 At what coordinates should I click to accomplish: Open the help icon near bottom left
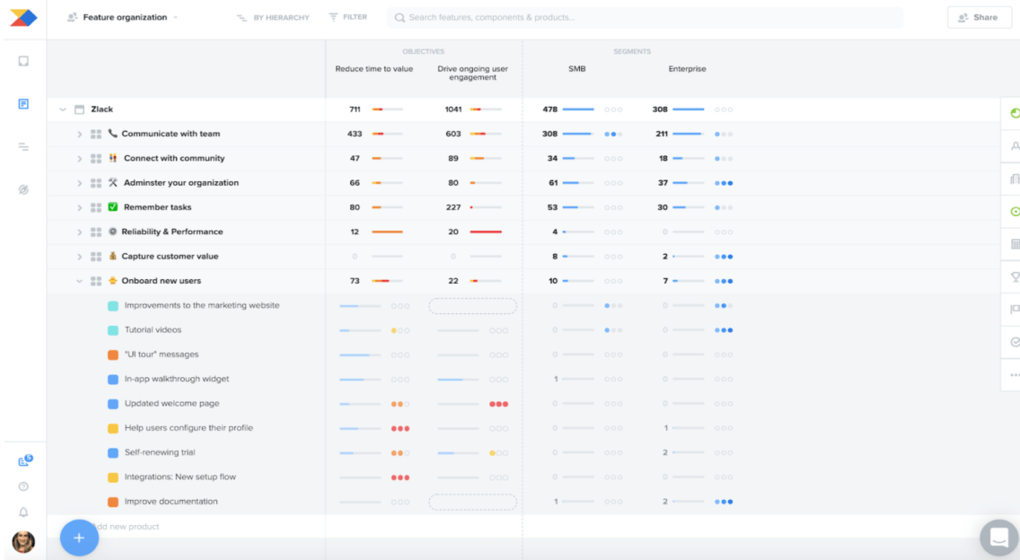[x=23, y=486]
